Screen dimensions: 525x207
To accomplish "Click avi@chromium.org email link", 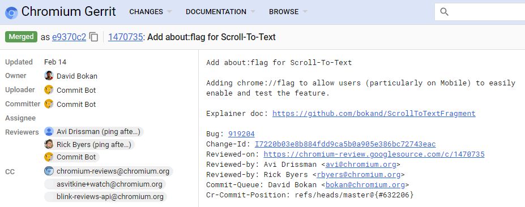I will [x=361, y=165].
